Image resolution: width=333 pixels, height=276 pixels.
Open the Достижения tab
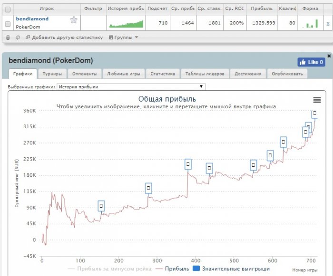(248, 74)
